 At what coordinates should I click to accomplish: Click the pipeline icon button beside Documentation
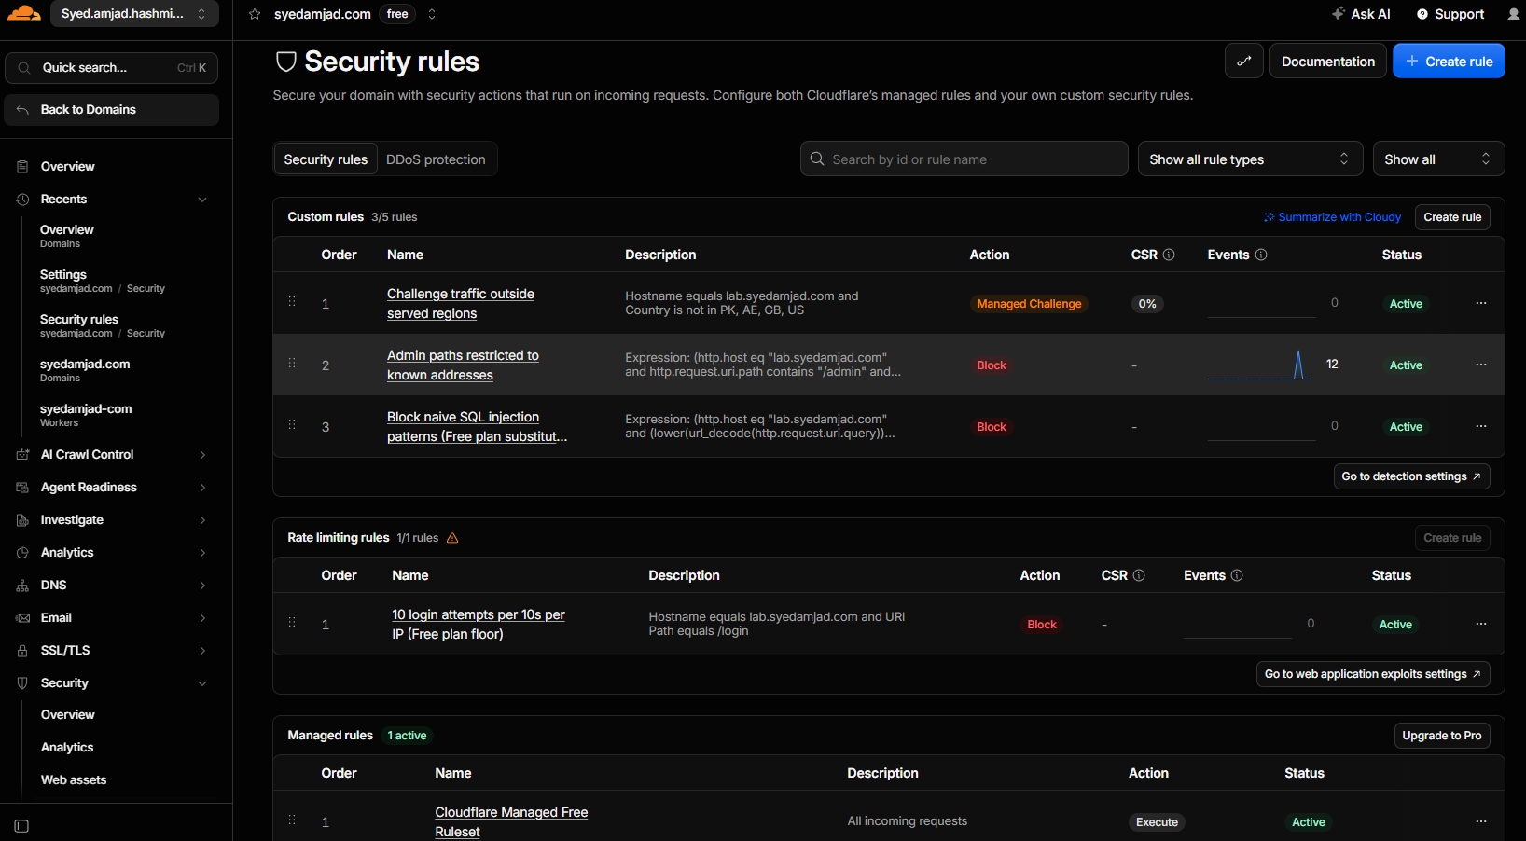(x=1244, y=62)
